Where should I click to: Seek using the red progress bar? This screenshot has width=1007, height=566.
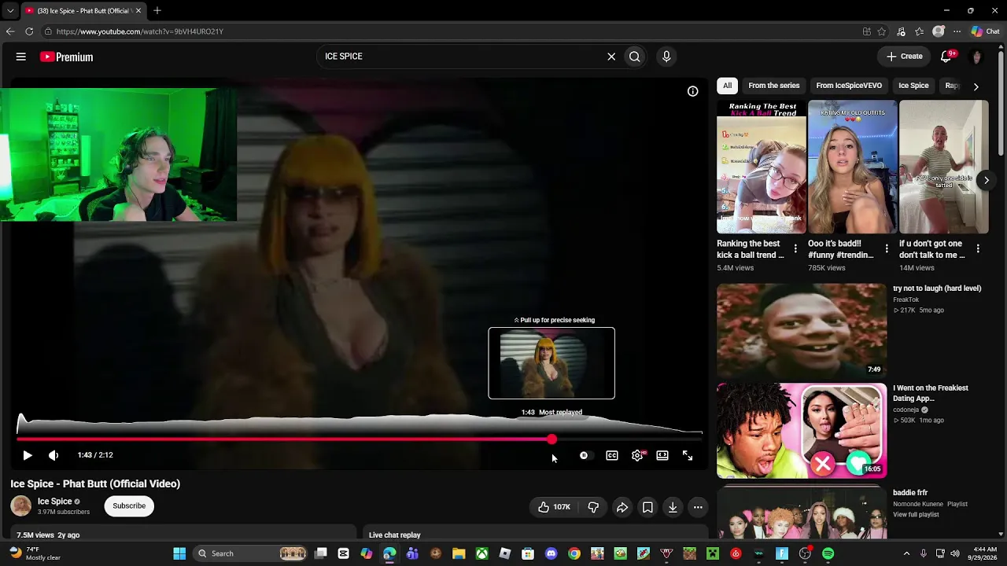pos(360,439)
